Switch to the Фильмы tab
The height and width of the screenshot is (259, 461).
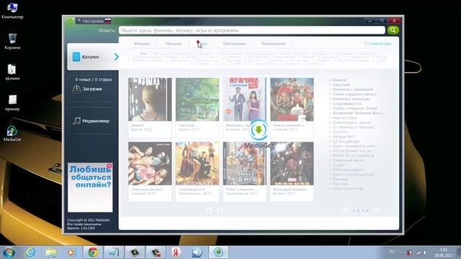142,44
